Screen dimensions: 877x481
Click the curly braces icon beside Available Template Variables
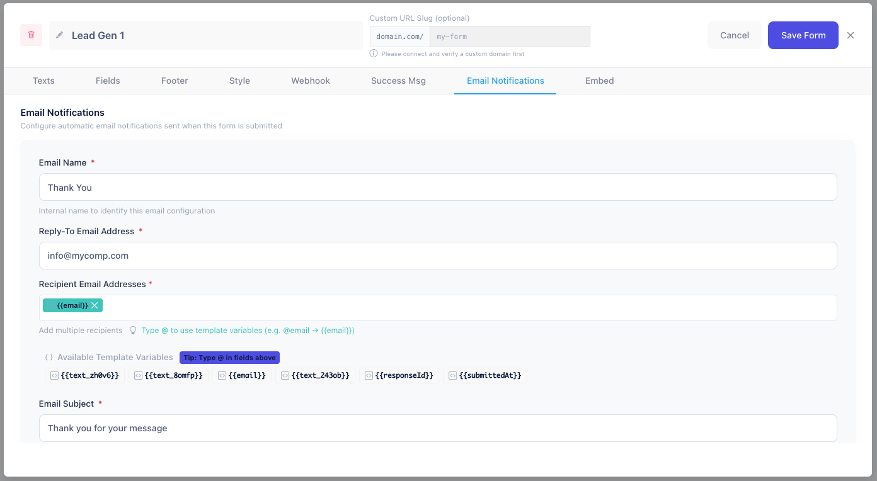49,357
